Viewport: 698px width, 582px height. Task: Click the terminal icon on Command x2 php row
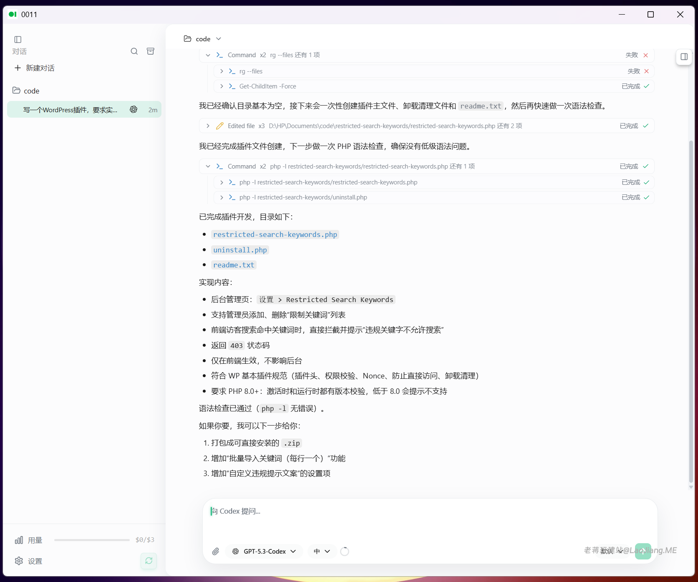(219, 166)
